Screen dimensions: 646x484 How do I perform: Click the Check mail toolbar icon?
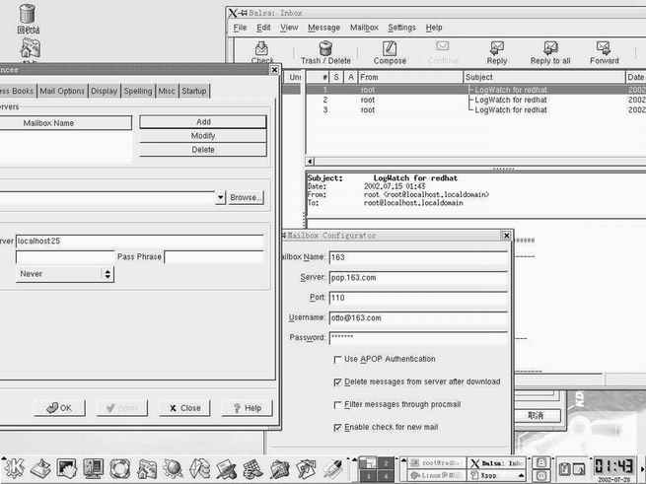[x=262, y=51]
